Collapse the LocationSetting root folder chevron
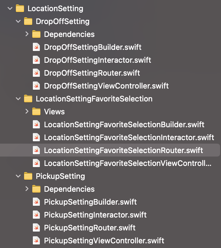Viewport: 221px width, 248px height. click(x=10, y=9)
